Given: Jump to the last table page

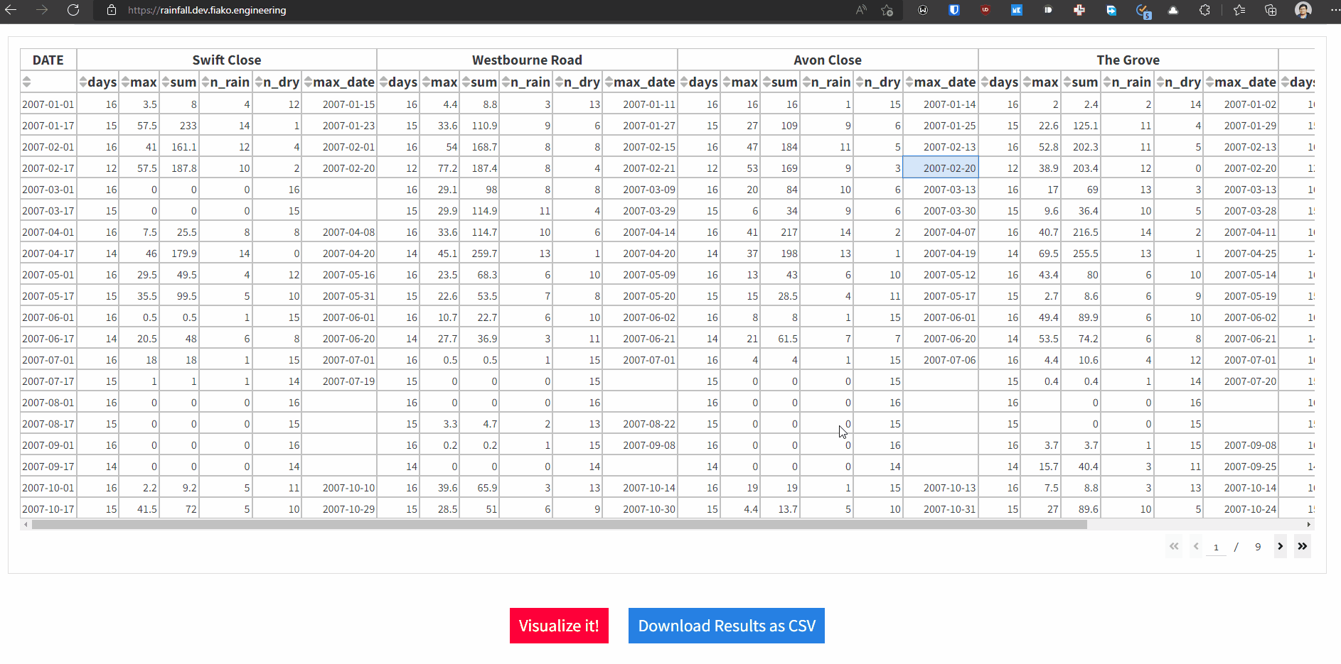Looking at the screenshot, I should tap(1303, 546).
